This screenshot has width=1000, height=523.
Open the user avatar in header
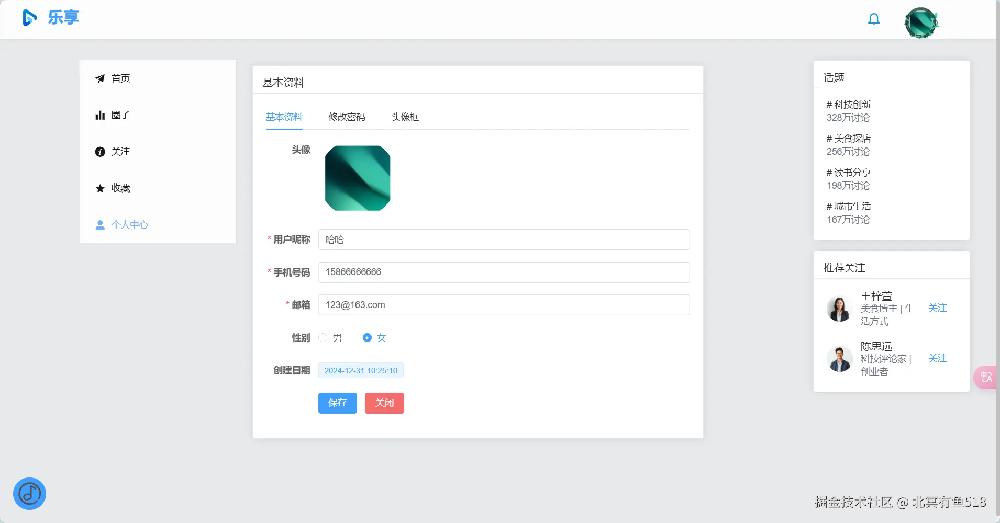(x=921, y=23)
